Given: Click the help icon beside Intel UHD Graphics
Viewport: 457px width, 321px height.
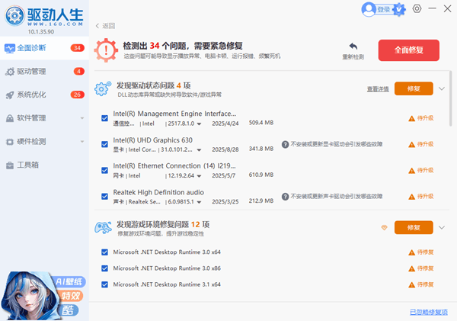Looking at the screenshot, I should [284, 143].
